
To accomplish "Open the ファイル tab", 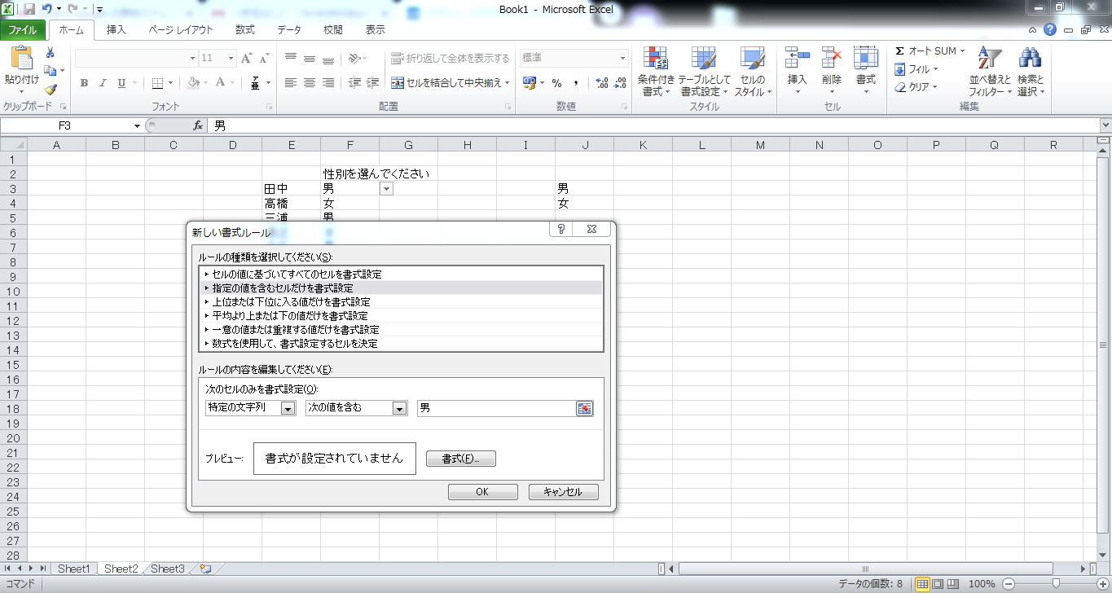I will tap(23, 30).
